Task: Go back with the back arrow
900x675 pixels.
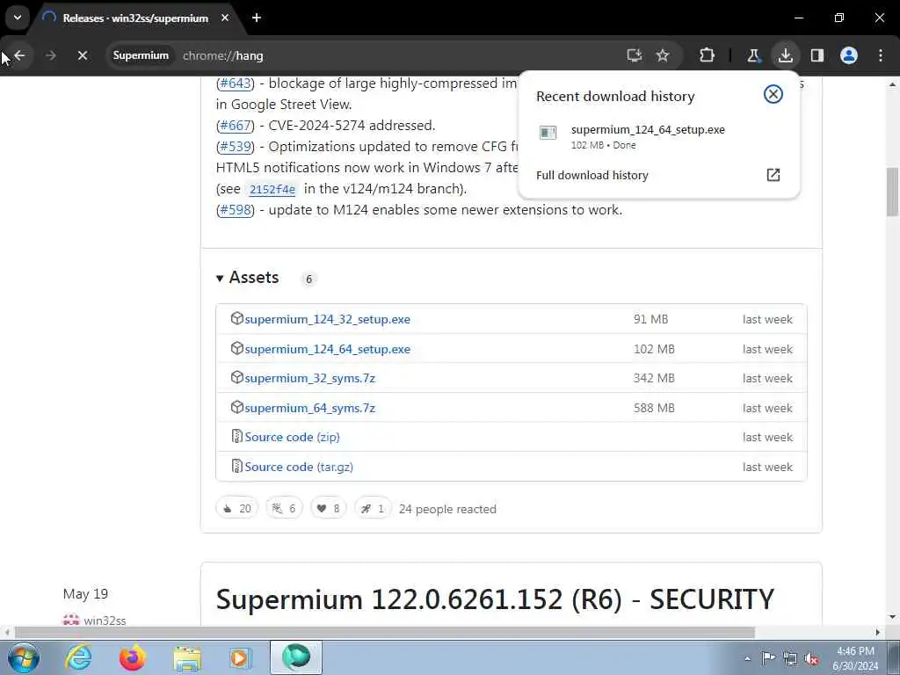Action: [19, 55]
